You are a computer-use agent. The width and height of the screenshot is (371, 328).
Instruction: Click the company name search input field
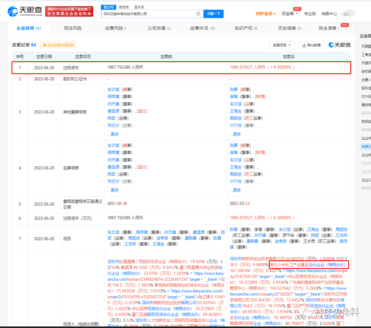[x=149, y=14]
